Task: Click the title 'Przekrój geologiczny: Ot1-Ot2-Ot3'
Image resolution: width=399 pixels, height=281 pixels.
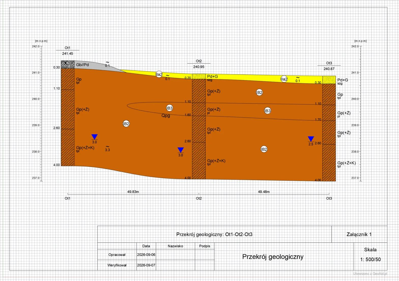Action: [214, 234]
